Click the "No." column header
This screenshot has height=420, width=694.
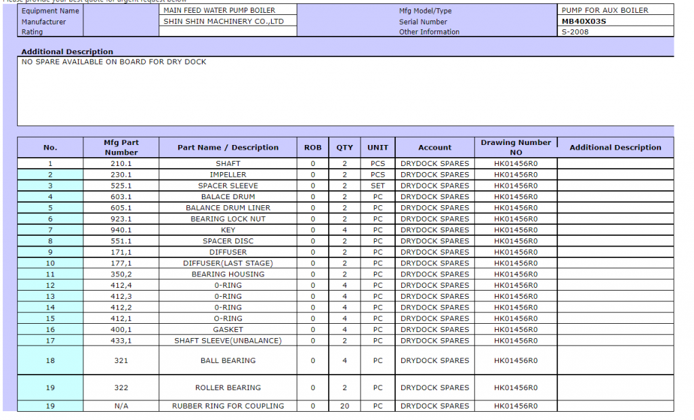coord(50,147)
